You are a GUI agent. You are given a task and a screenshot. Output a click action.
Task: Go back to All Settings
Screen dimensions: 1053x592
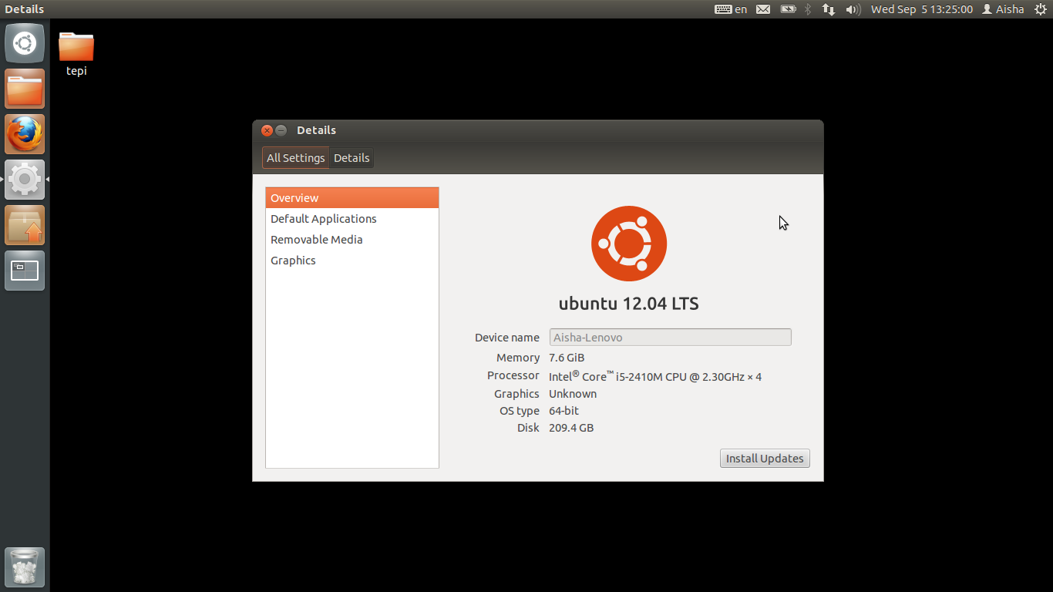296,158
